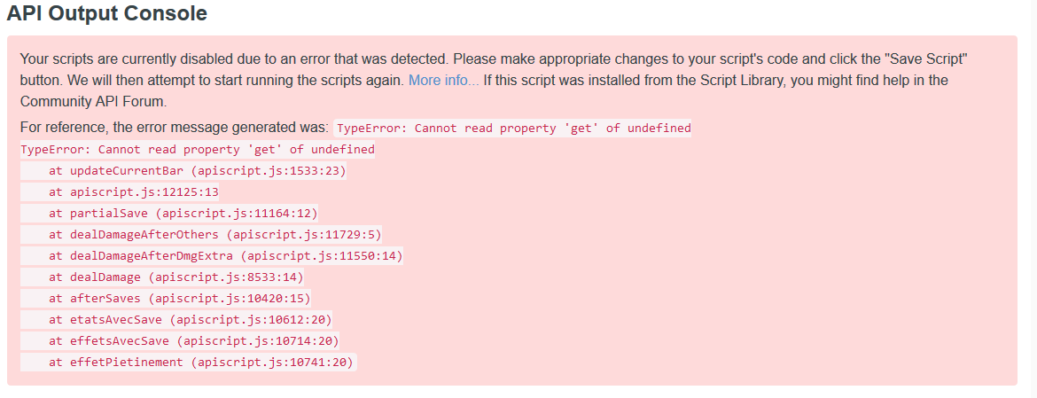Viewport: 1037px width, 398px height.
Task: Open the "More info..." link
Action: tap(443, 81)
